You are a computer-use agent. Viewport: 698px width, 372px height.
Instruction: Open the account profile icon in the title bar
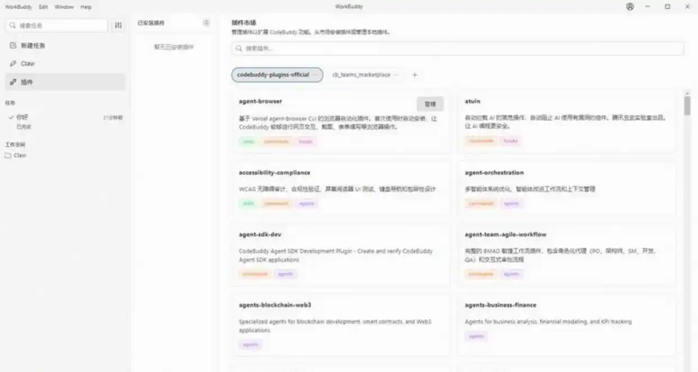630,7
